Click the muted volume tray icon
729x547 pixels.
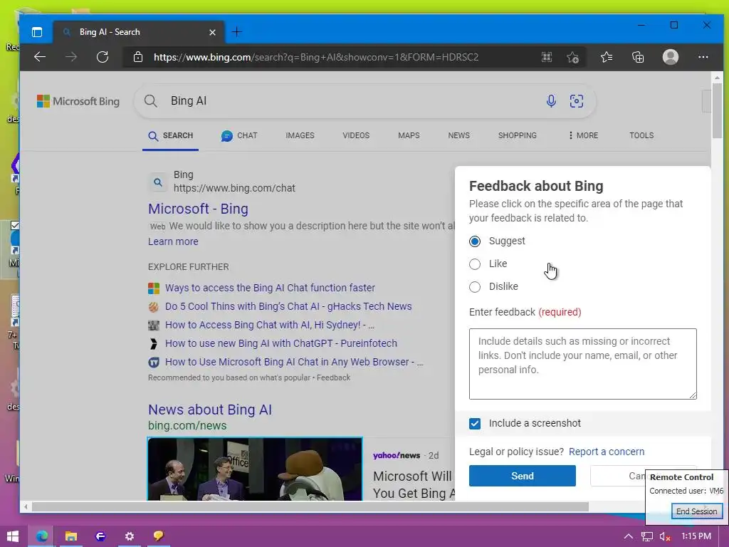point(665,536)
